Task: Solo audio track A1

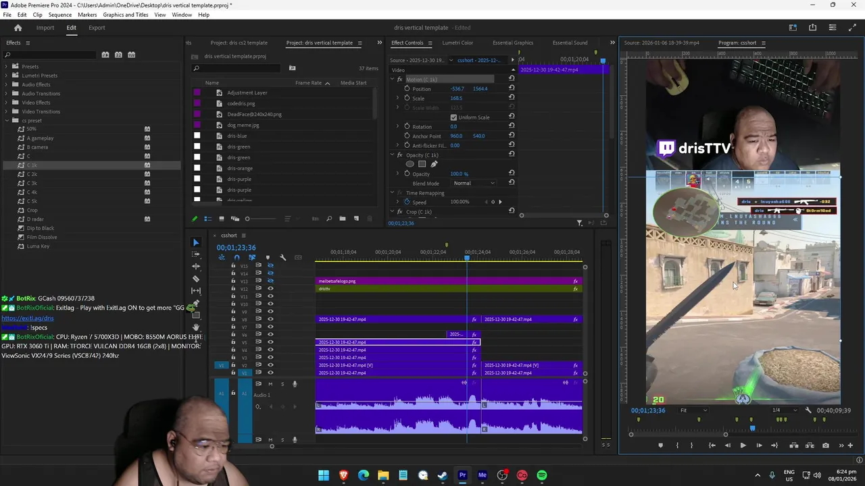Action: click(x=282, y=384)
